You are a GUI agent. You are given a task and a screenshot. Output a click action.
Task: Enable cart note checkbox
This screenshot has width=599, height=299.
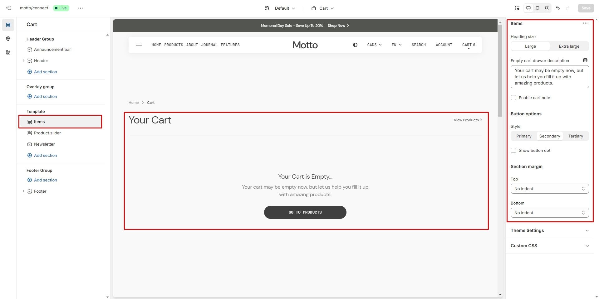point(513,98)
